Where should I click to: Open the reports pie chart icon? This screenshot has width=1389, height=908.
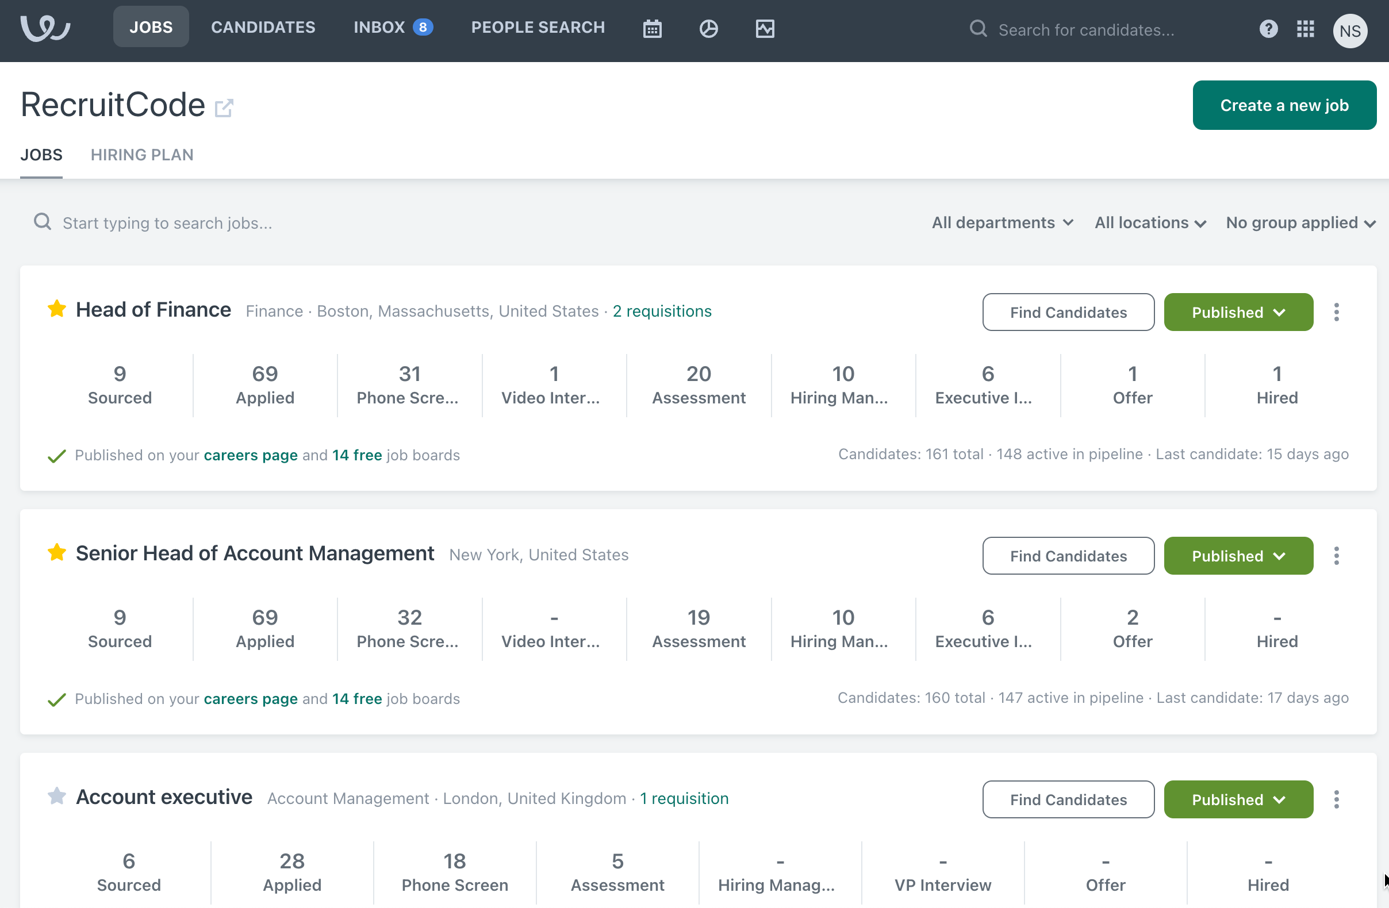point(708,29)
